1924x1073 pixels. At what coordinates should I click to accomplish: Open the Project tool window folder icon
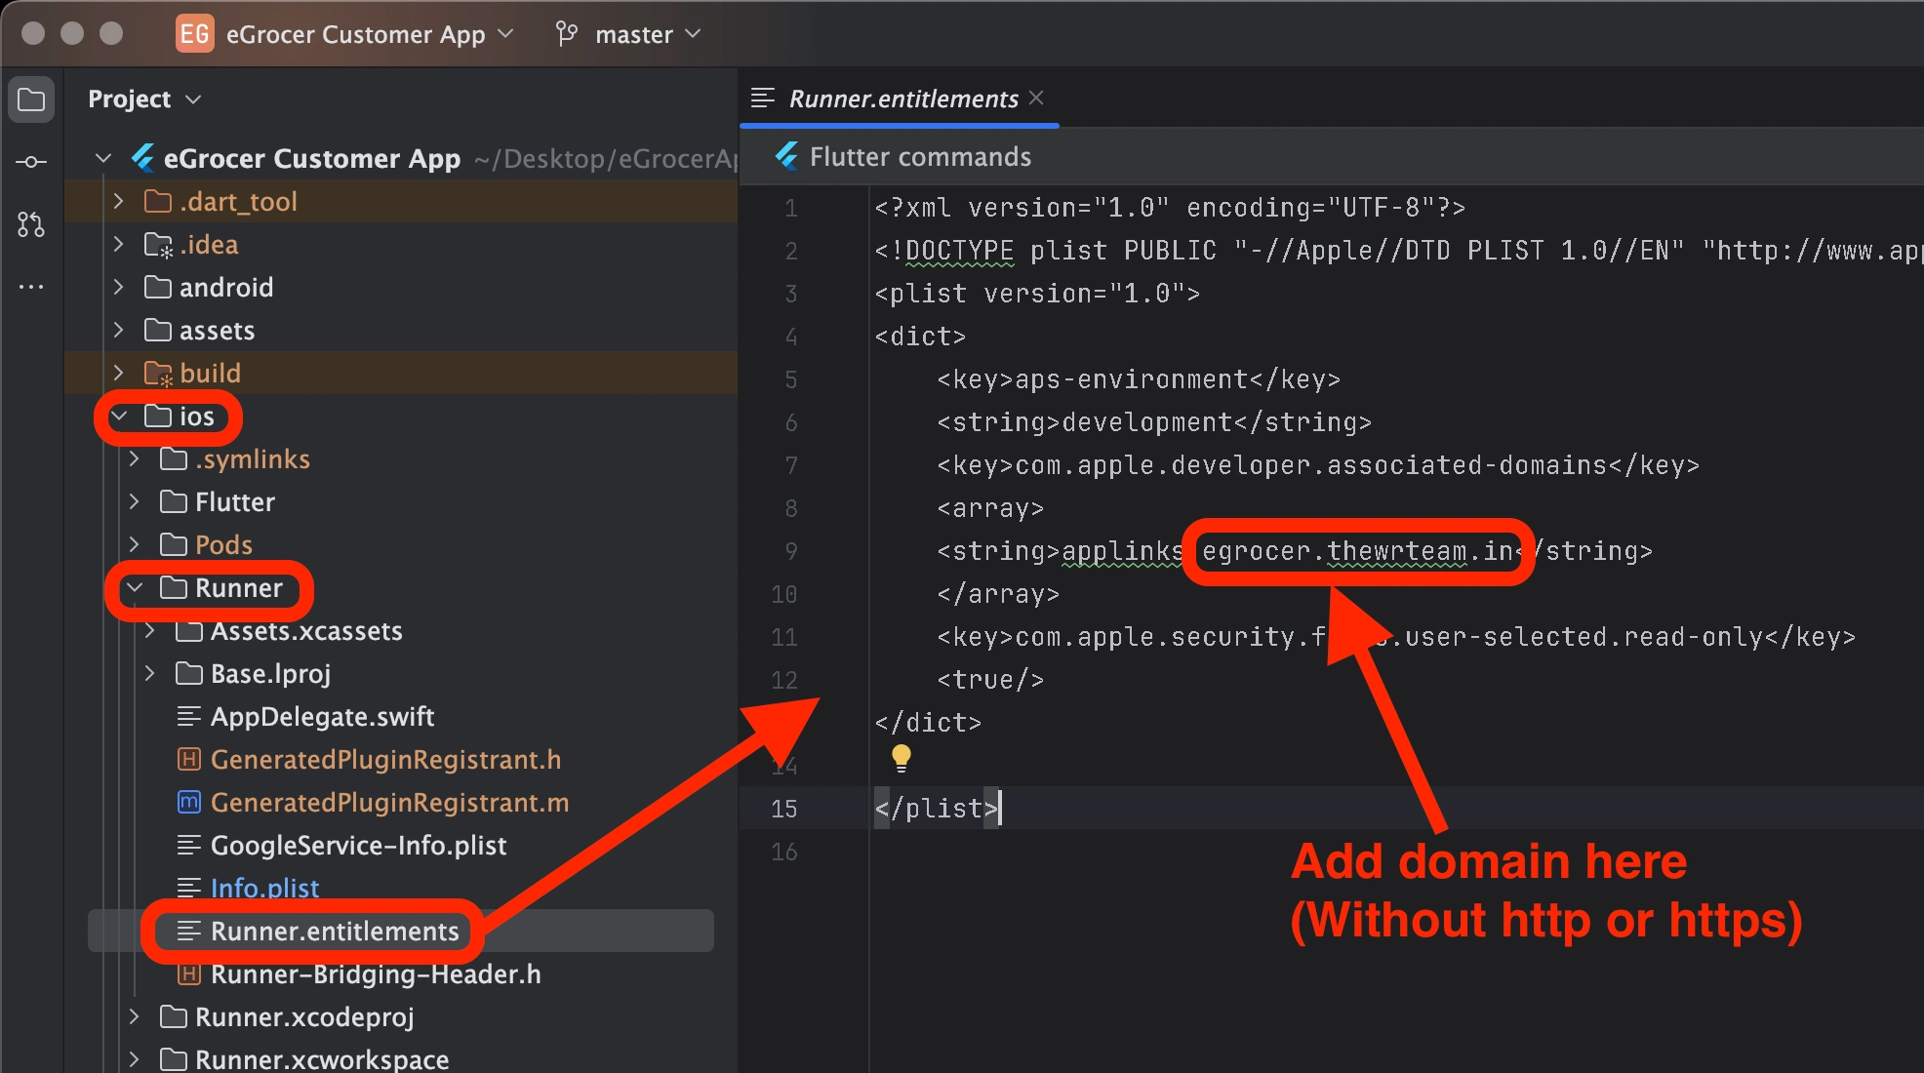click(x=31, y=99)
